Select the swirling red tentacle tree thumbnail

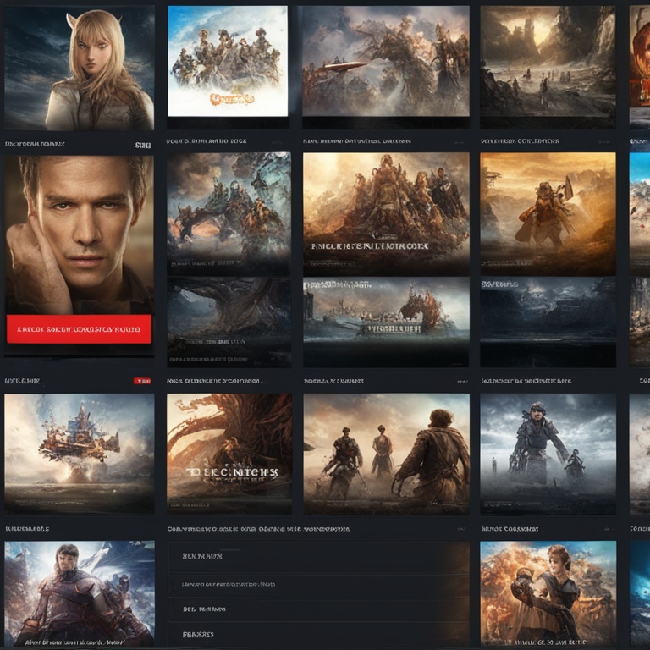click(229, 454)
